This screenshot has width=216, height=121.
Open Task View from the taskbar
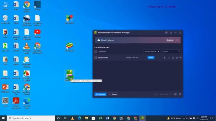(x=65, y=118)
